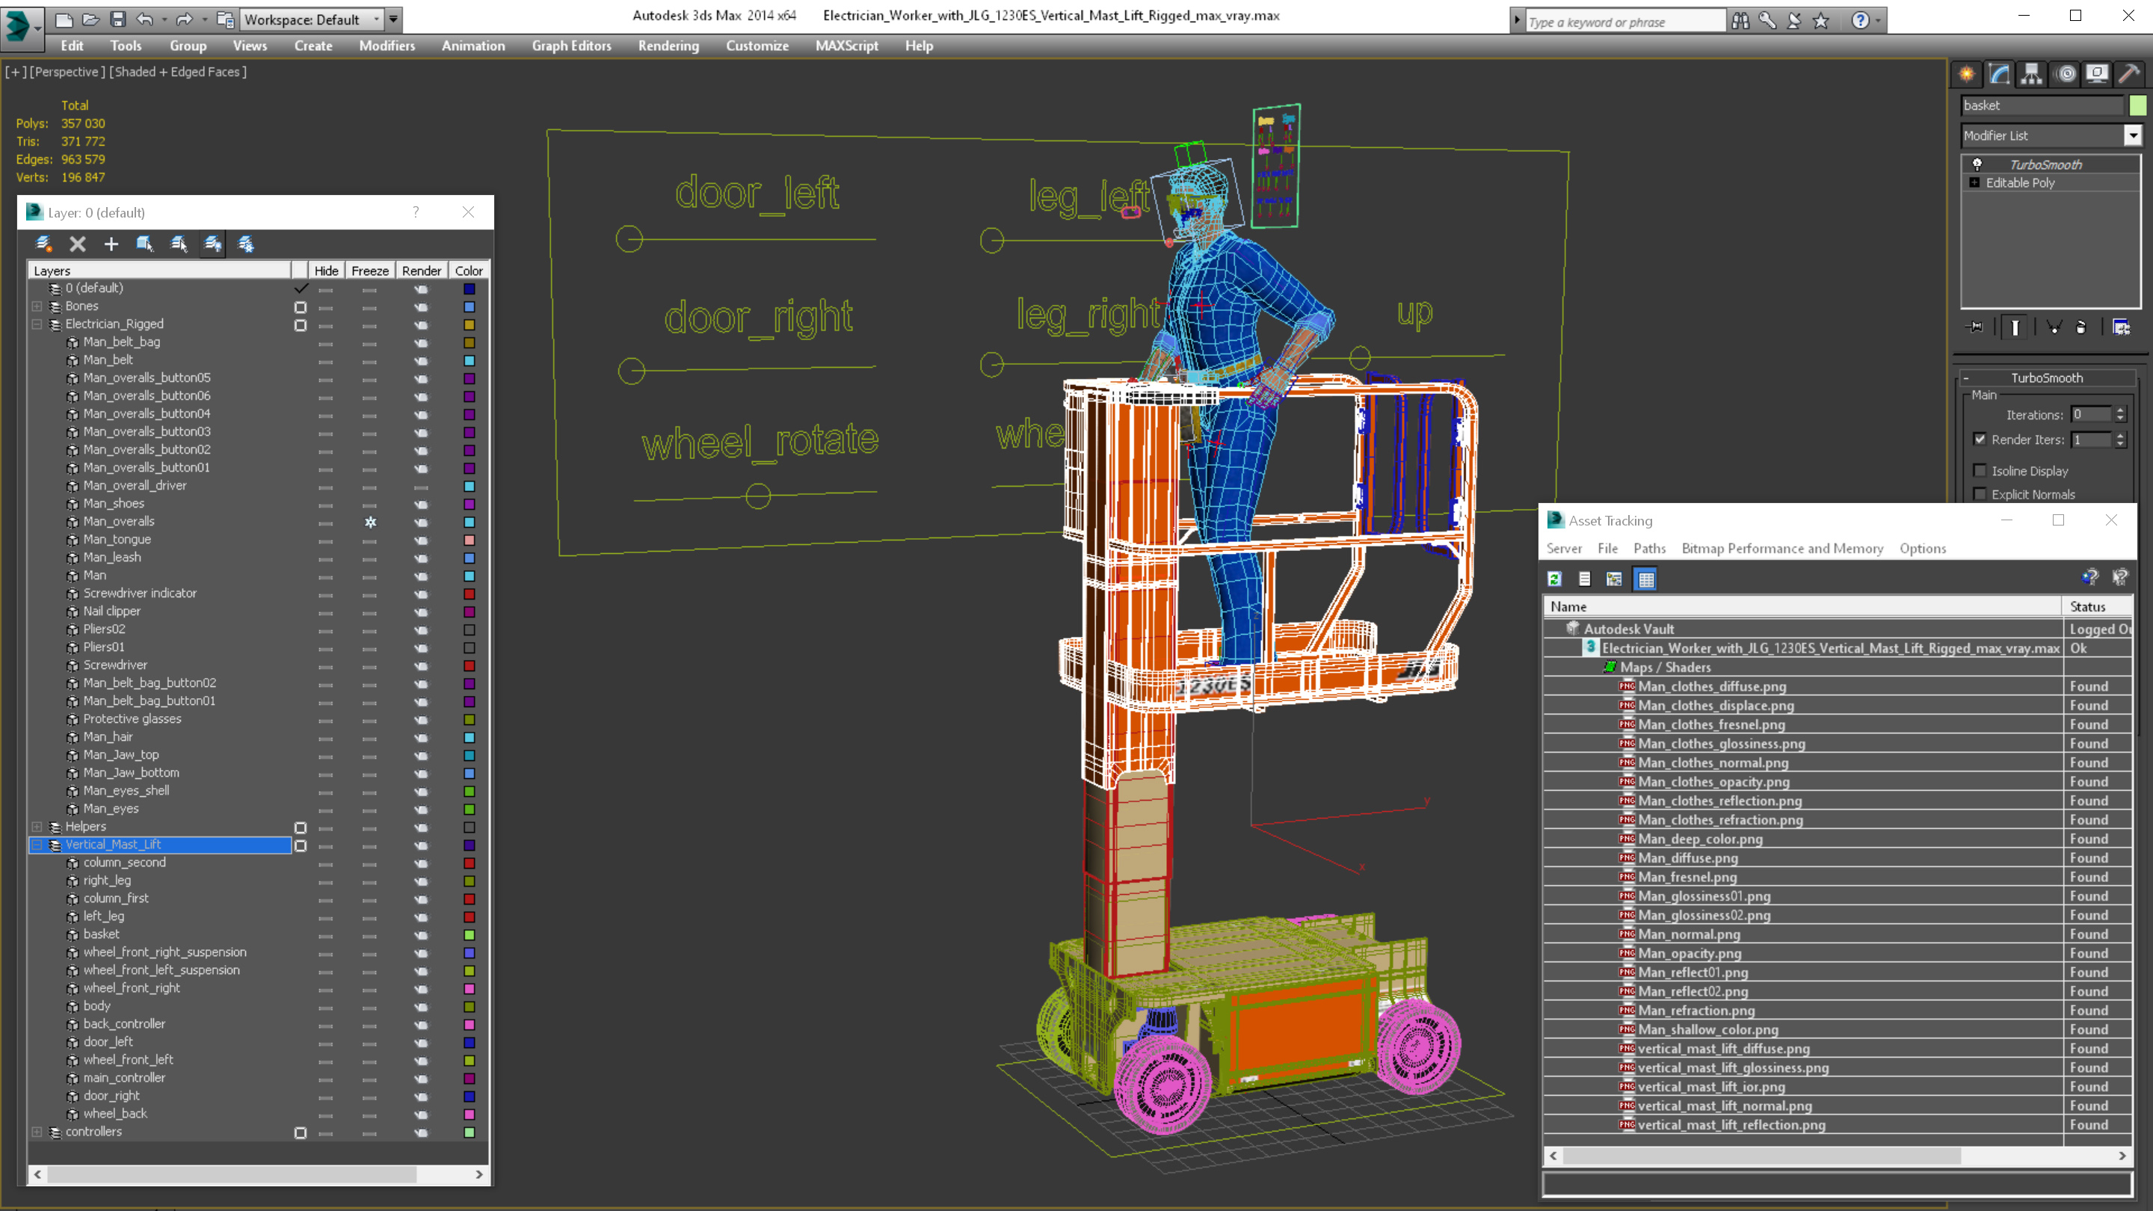
Task: Click the basket object color swatch
Action: click(x=2138, y=105)
